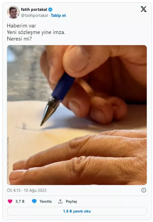Open replies via 1,6 B yanıtı oku
Viewport: 153px width, 222px height.
(77, 211)
